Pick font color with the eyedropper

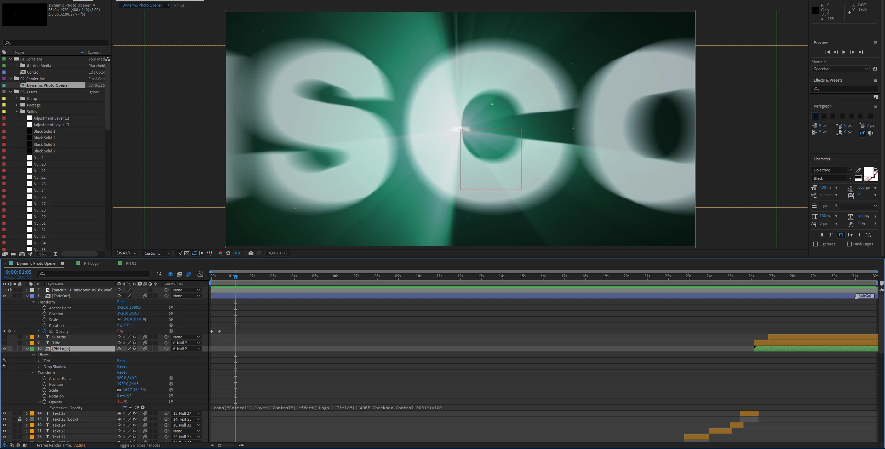[858, 170]
